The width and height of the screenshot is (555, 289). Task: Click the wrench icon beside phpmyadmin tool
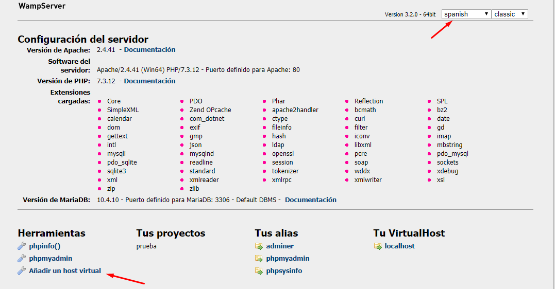22,259
